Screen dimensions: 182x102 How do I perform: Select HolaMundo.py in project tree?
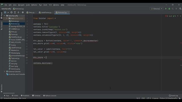coord(15,37)
